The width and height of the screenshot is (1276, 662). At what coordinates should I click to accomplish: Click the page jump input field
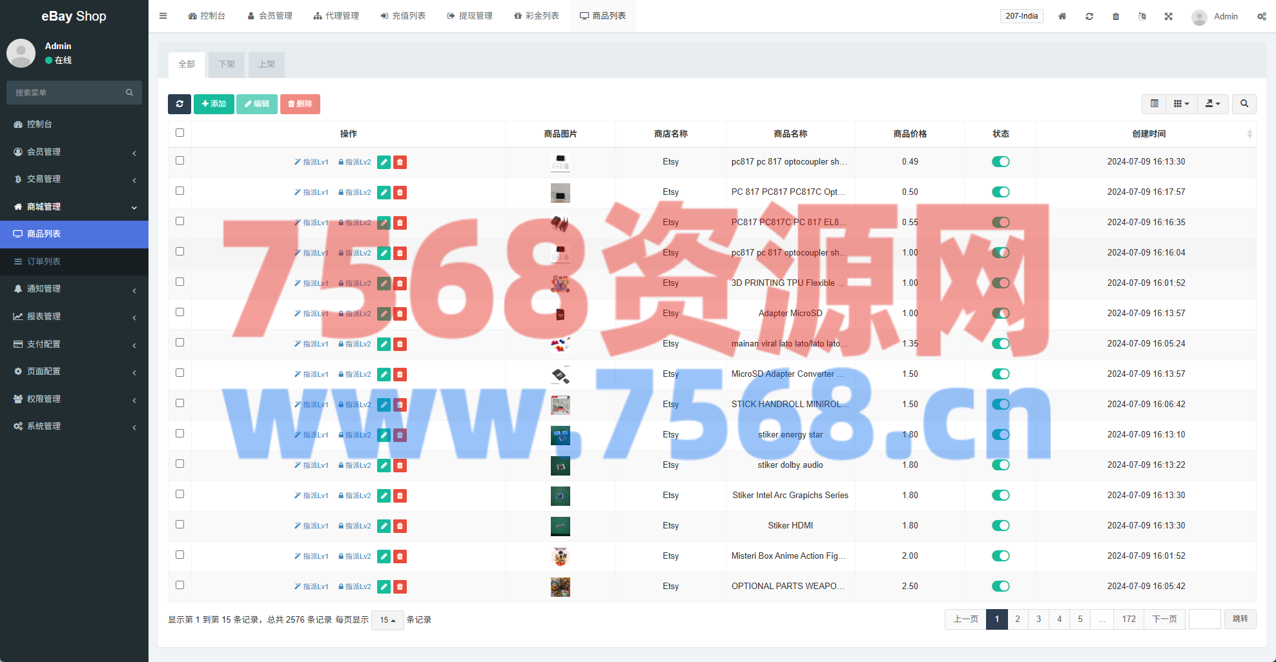tap(1204, 619)
